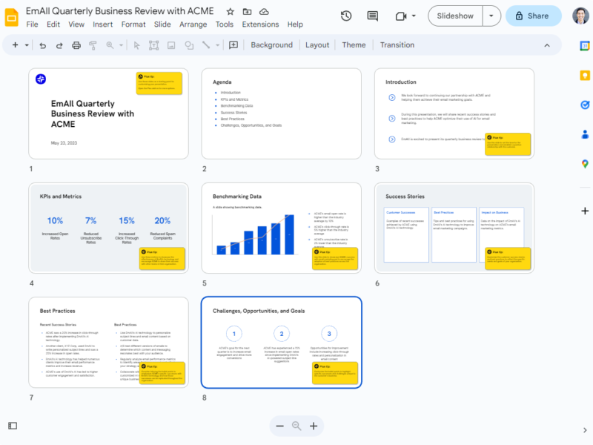Open Google Maps in side panel
593x445 pixels.
(585, 164)
